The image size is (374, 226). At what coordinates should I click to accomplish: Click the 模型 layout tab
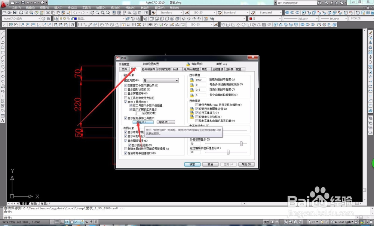coord(24,204)
